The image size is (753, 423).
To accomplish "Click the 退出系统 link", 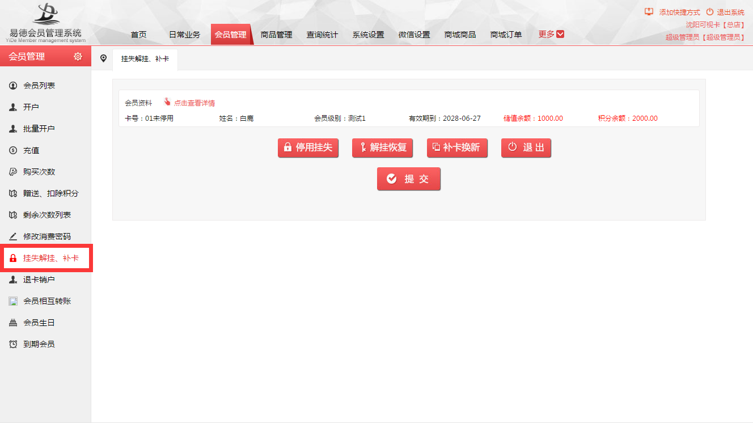I will click(731, 12).
